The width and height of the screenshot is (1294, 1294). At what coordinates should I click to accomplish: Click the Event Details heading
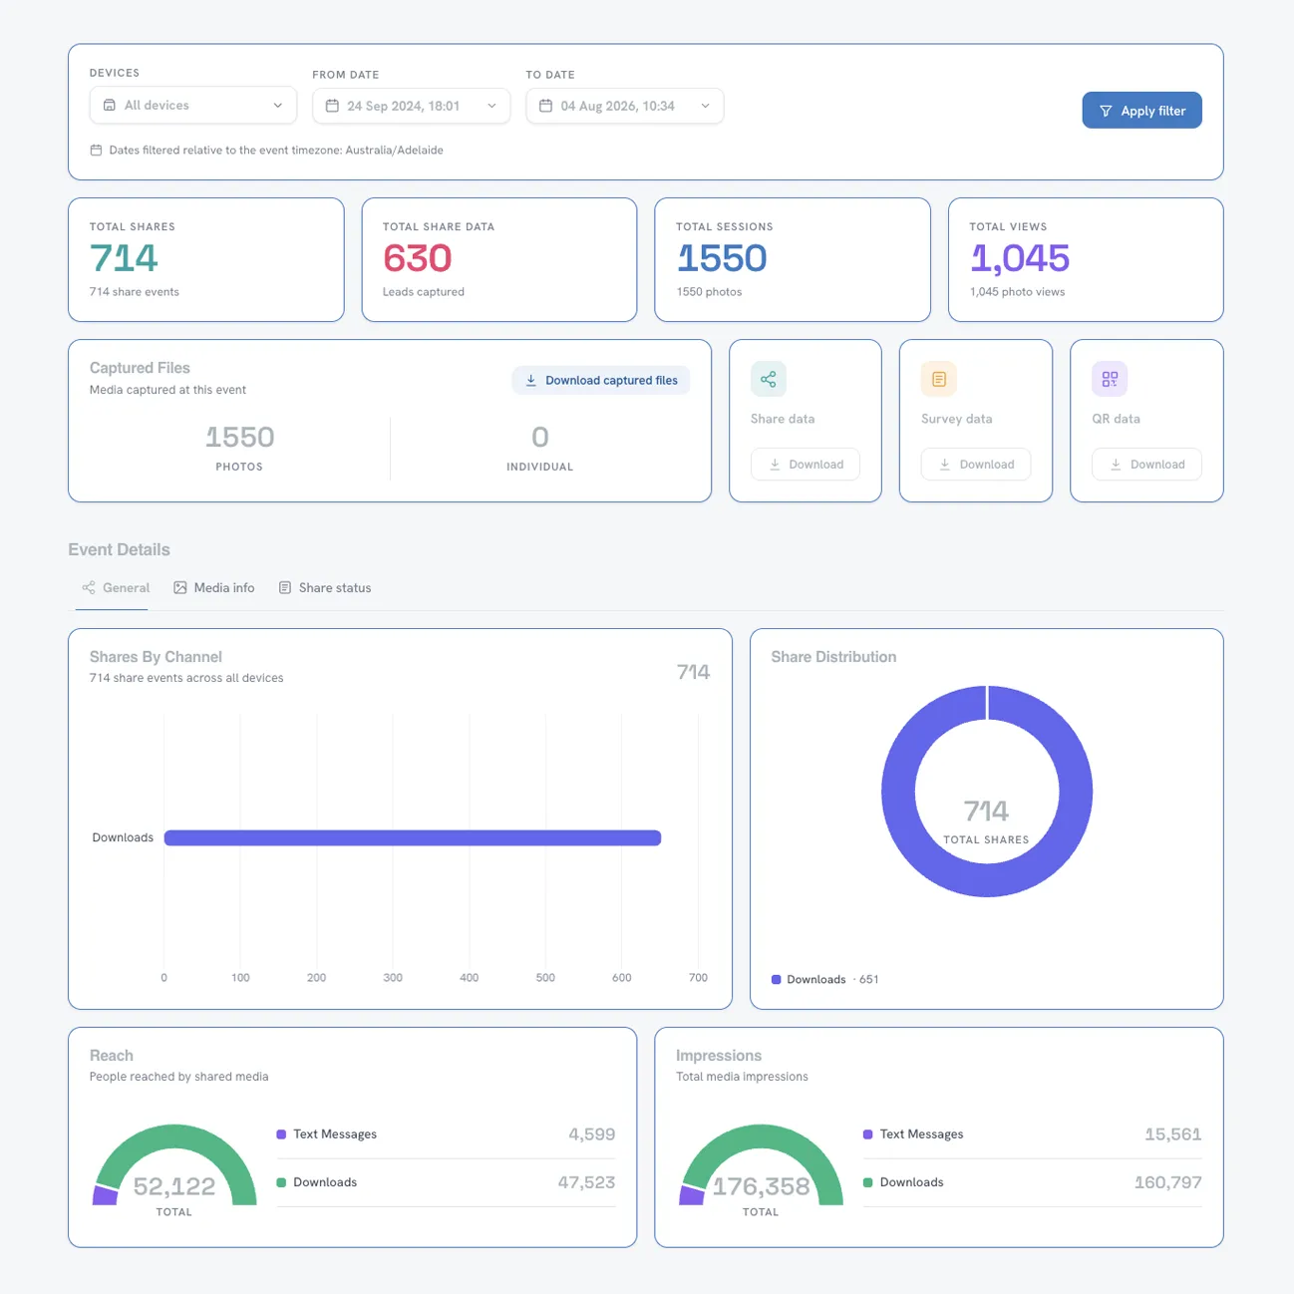(x=119, y=549)
